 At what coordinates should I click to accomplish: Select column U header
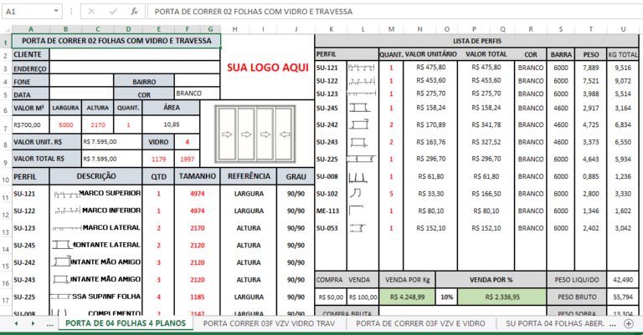[623, 29]
